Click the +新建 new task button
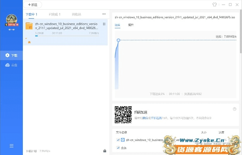242x155 pixels. pyautogui.click(x=33, y=5)
